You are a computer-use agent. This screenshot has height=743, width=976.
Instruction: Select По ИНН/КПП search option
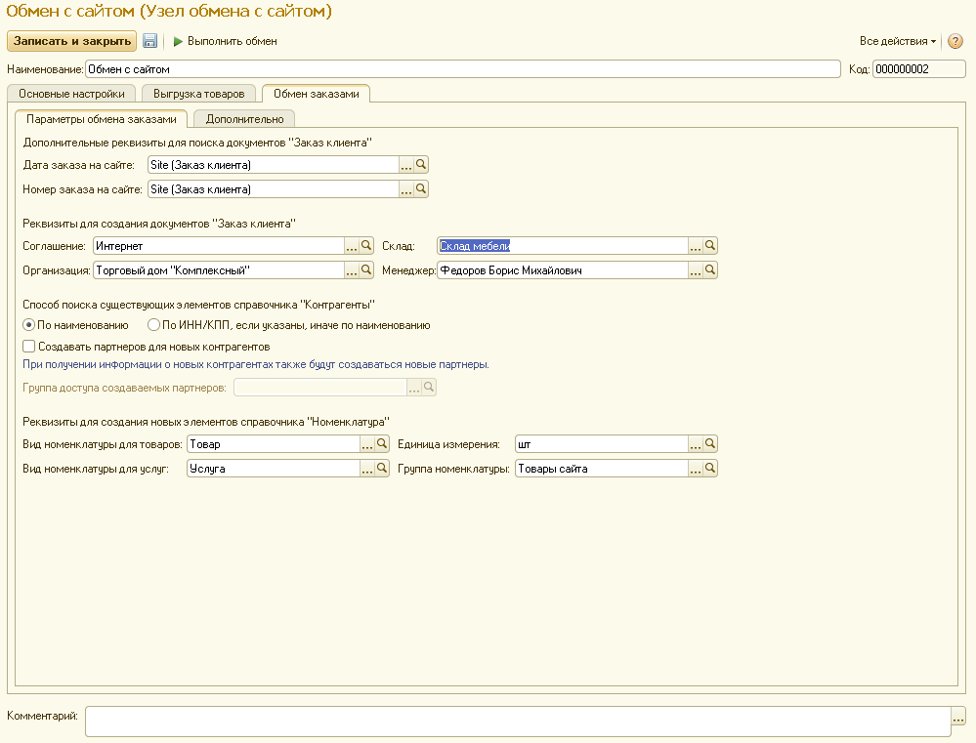tap(153, 325)
